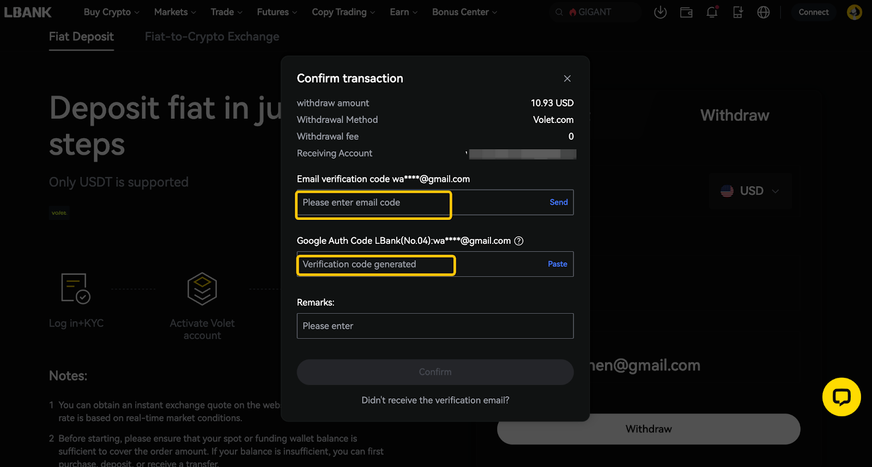The height and width of the screenshot is (467, 872).
Task: Click the large Withdraw button
Action: [x=649, y=429]
